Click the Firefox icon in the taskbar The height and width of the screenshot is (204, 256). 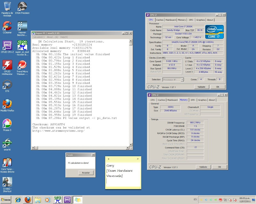[28, 200]
